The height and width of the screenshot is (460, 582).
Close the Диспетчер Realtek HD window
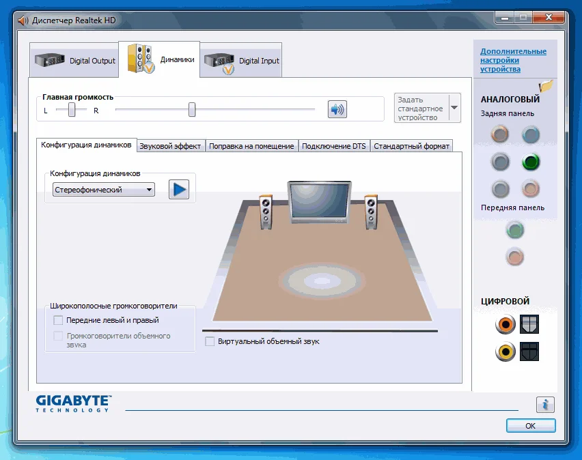pos(549,17)
